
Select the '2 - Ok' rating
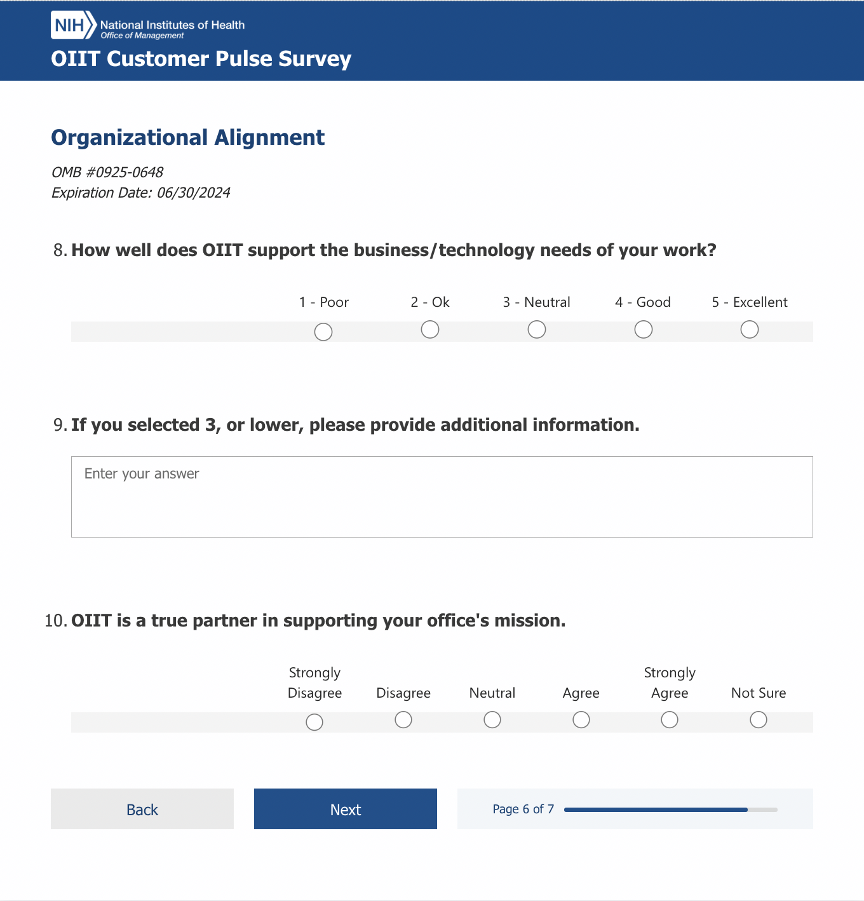click(x=430, y=330)
